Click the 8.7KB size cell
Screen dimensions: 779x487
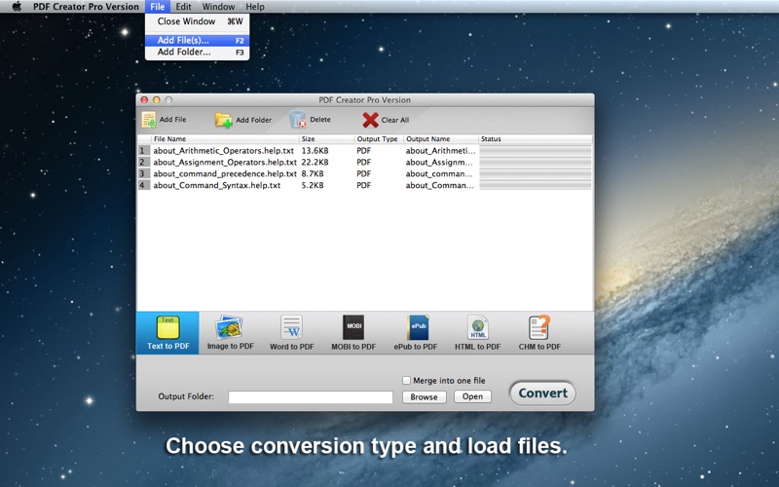click(313, 173)
